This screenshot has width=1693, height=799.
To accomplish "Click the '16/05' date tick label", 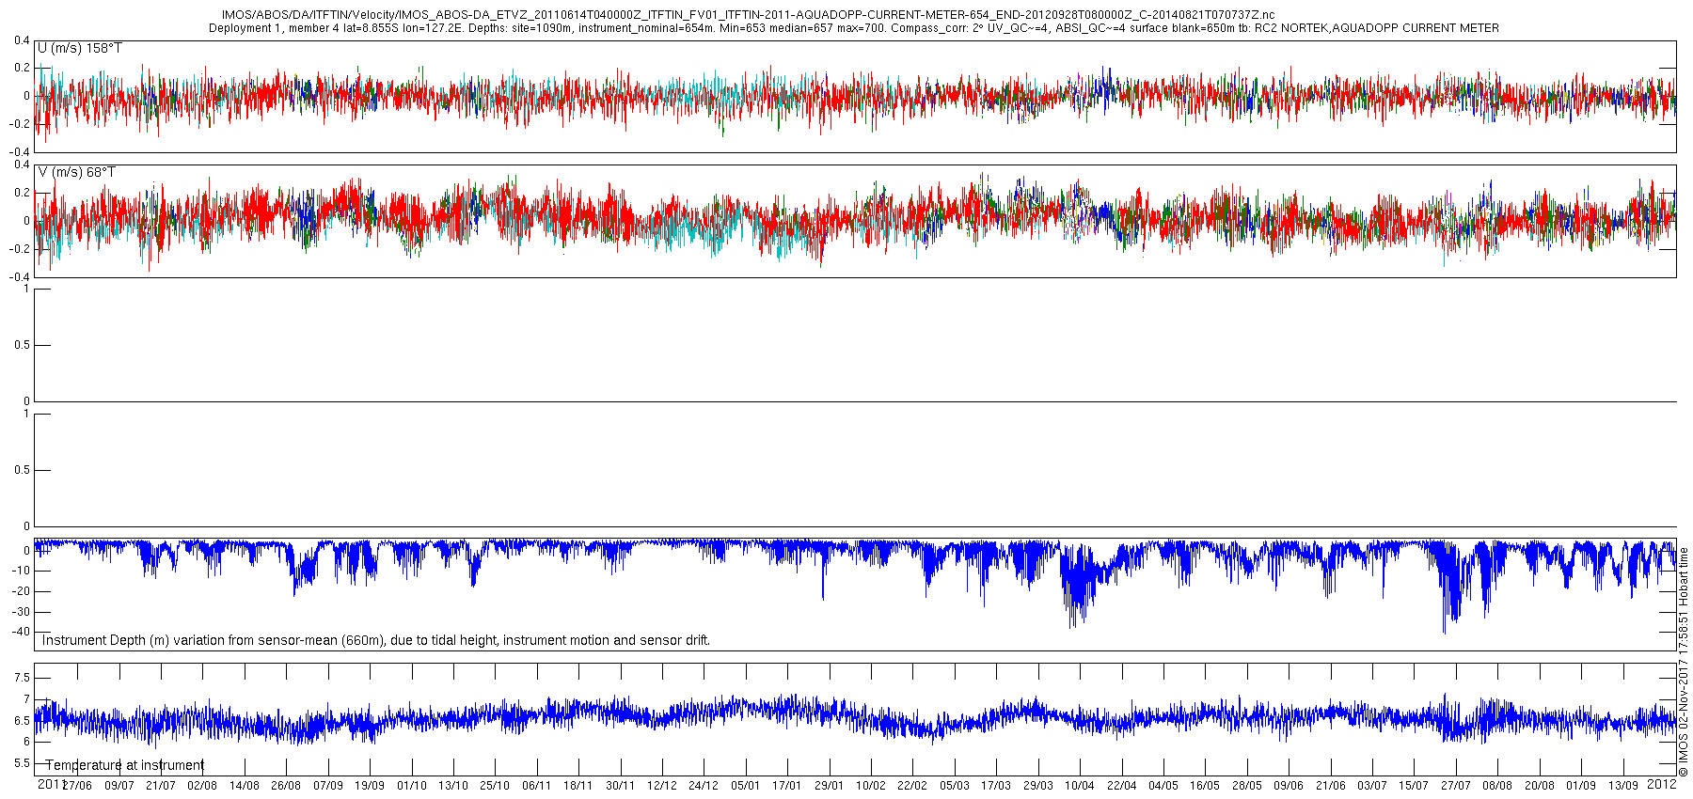I will click(1205, 786).
